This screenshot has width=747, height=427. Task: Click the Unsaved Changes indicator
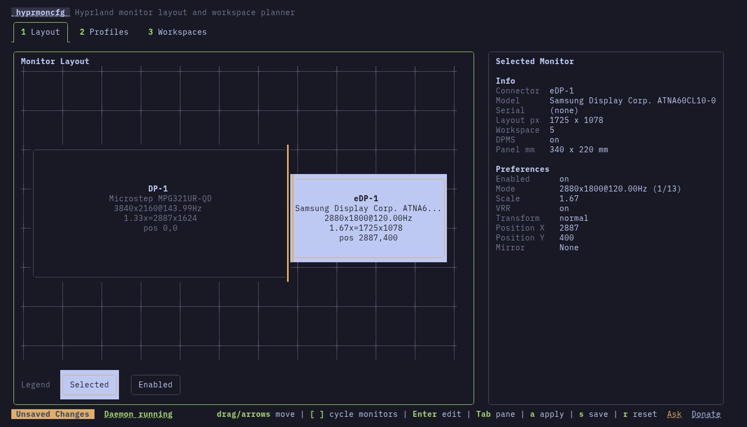(53, 414)
